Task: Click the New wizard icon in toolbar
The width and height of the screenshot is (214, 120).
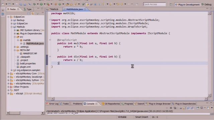Action: coord(3,4)
